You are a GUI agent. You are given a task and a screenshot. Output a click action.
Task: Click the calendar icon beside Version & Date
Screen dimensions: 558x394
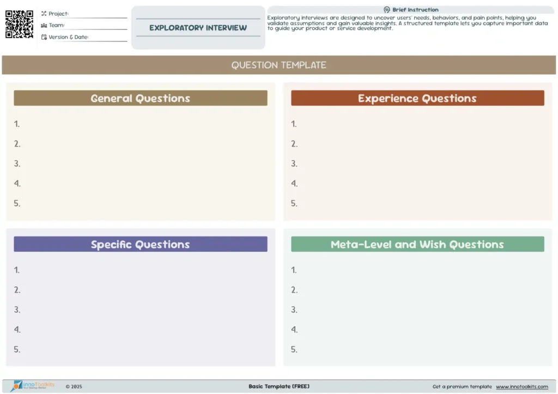tap(44, 37)
